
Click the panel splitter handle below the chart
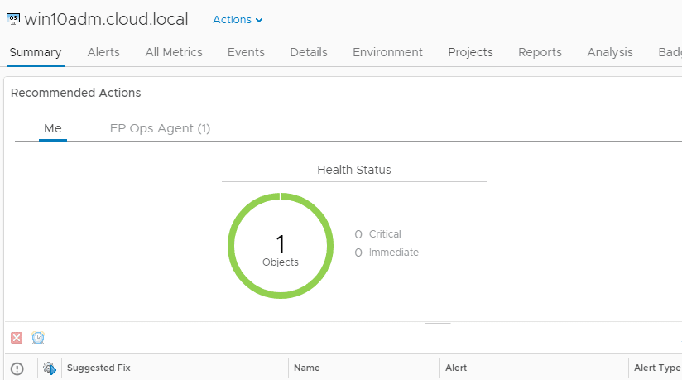(437, 321)
